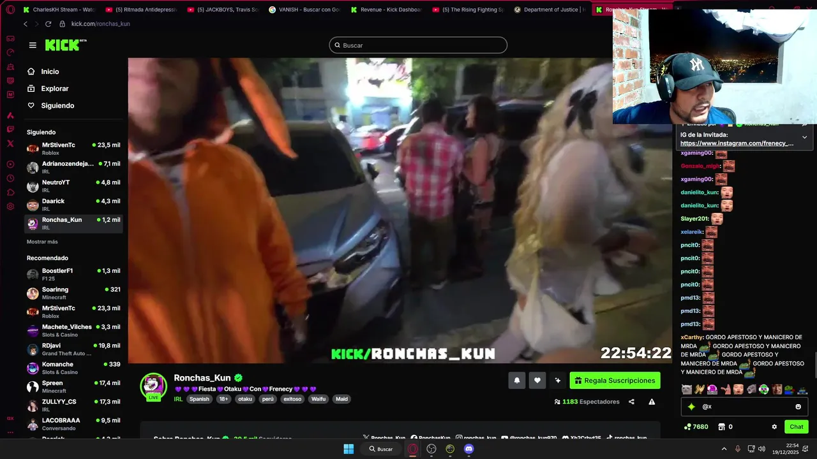817x459 pixels.
Task: Open extensions cube icon in sidebar
Action: click(10, 193)
